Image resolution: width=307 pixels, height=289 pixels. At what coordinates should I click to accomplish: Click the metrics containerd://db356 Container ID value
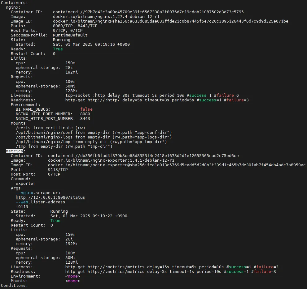[143, 156]
